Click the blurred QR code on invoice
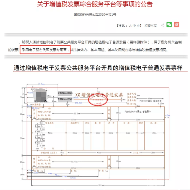The width and height of the screenshot is (190, 190). click(40, 95)
